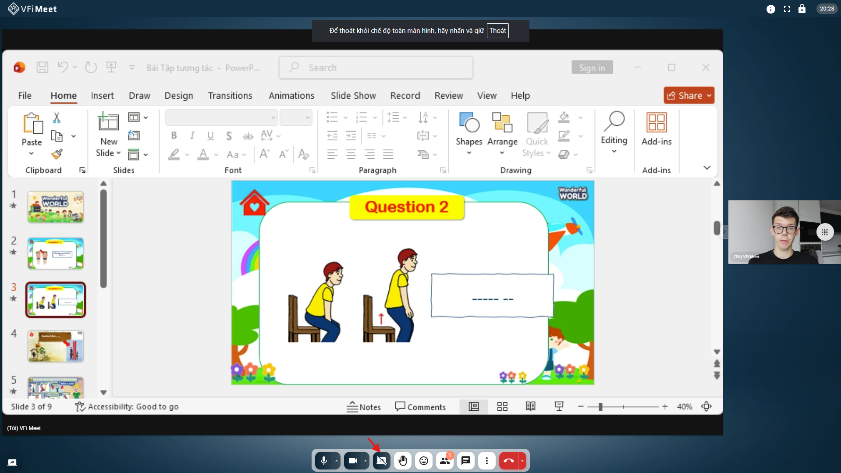Mute the microphone
The image size is (841, 473).
pyautogui.click(x=323, y=461)
